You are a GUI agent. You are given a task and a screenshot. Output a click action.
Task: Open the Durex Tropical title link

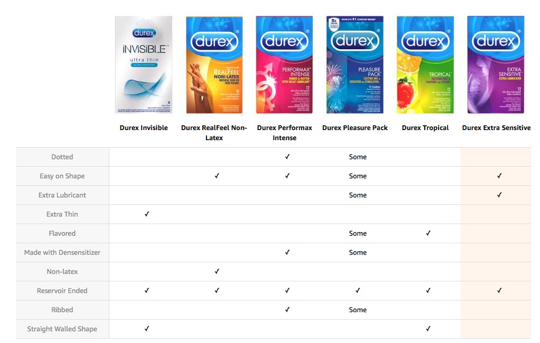point(425,128)
